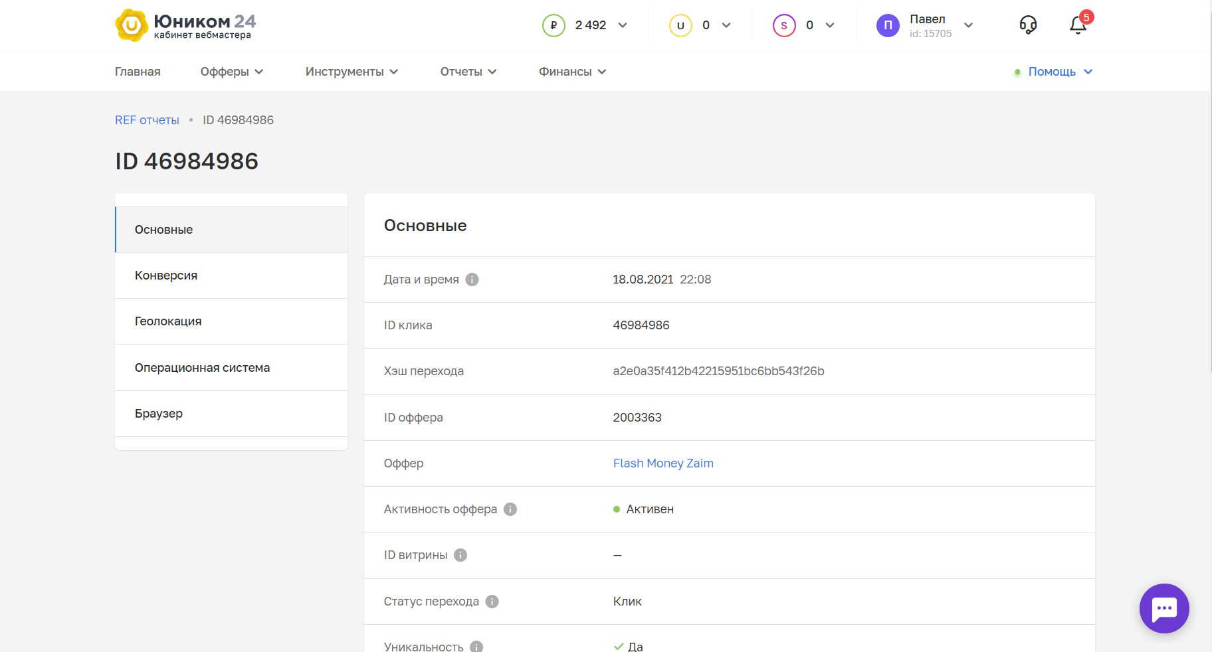Click the id: 15705 user text
The width and height of the screenshot is (1212, 652).
(930, 34)
